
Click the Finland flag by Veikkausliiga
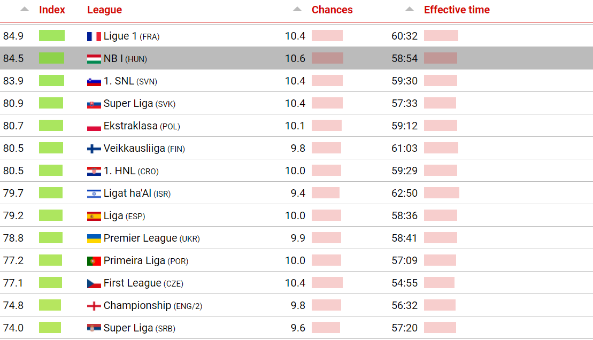tap(94, 149)
